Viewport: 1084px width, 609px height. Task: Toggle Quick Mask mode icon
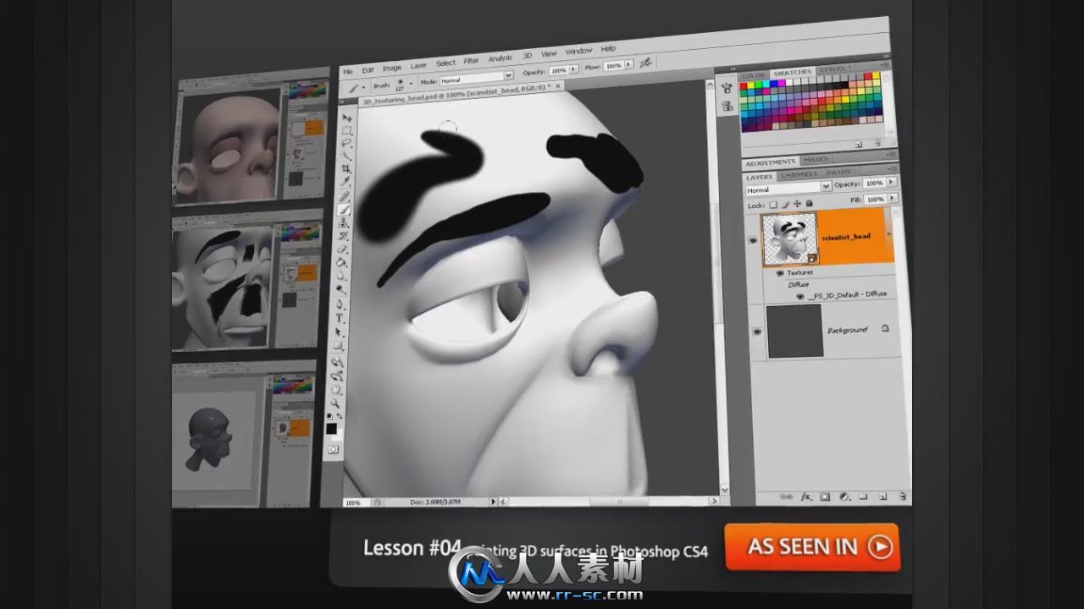click(333, 450)
